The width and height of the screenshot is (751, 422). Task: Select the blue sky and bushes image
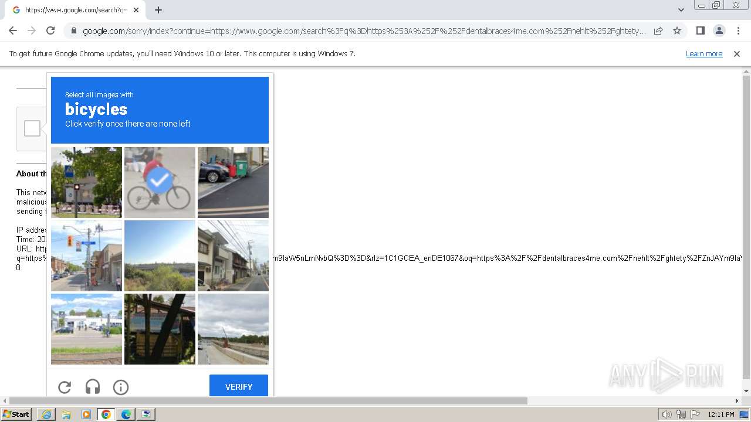pyautogui.click(x=160, y=256)
